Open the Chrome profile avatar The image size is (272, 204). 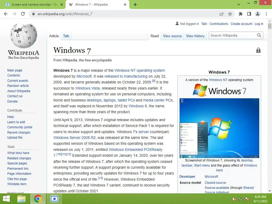[x=258, y=14]
